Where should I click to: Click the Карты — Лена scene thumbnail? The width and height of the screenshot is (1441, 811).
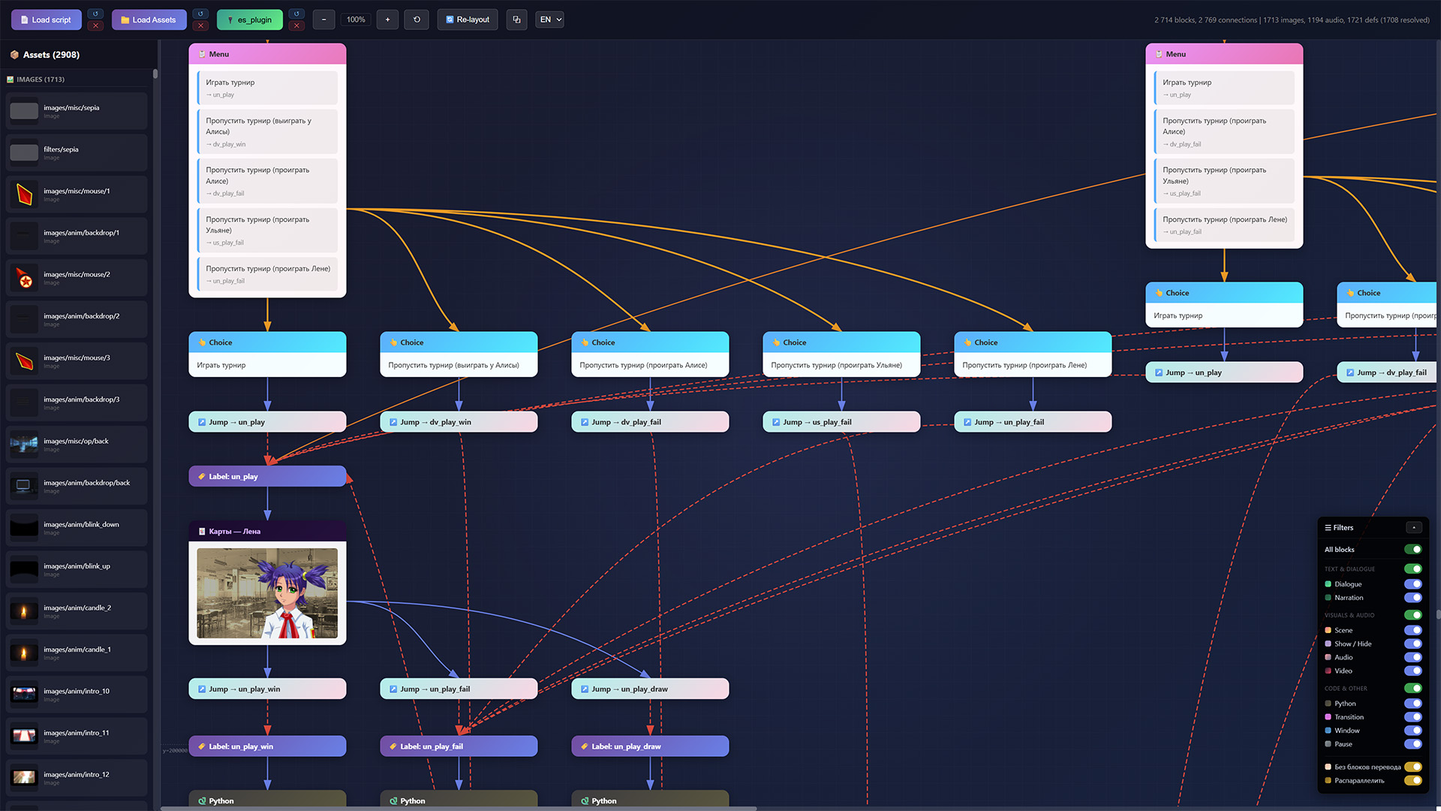click(267, 593)
